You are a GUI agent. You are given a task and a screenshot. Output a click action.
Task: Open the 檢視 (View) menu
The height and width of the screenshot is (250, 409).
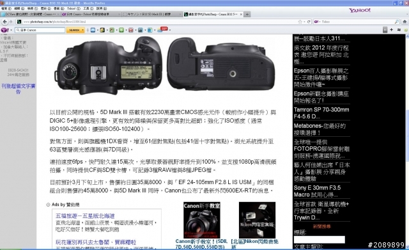pyautogui.click(x=33, y=8)
